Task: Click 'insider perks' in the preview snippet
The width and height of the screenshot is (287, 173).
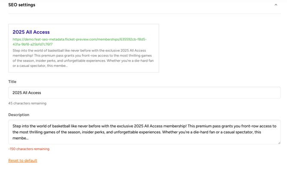Action: (45, 61)
